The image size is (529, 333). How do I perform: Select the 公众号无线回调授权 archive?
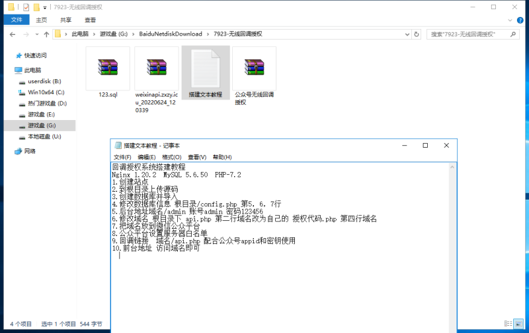tap(254, 76)
